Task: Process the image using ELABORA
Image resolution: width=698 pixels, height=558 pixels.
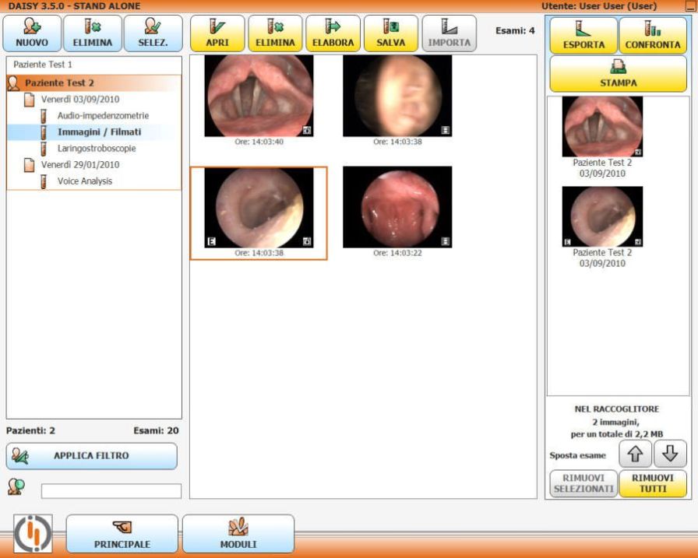Action: click(x=333, y=32)
